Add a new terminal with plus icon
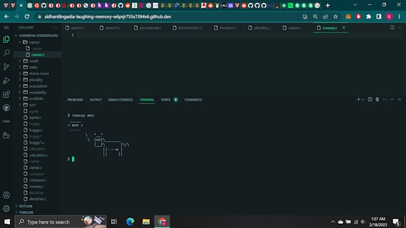 pos(358,99)
